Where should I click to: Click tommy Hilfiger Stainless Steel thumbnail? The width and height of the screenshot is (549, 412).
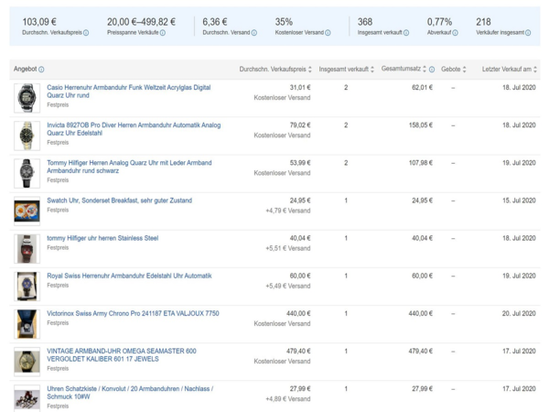point(27,249)
